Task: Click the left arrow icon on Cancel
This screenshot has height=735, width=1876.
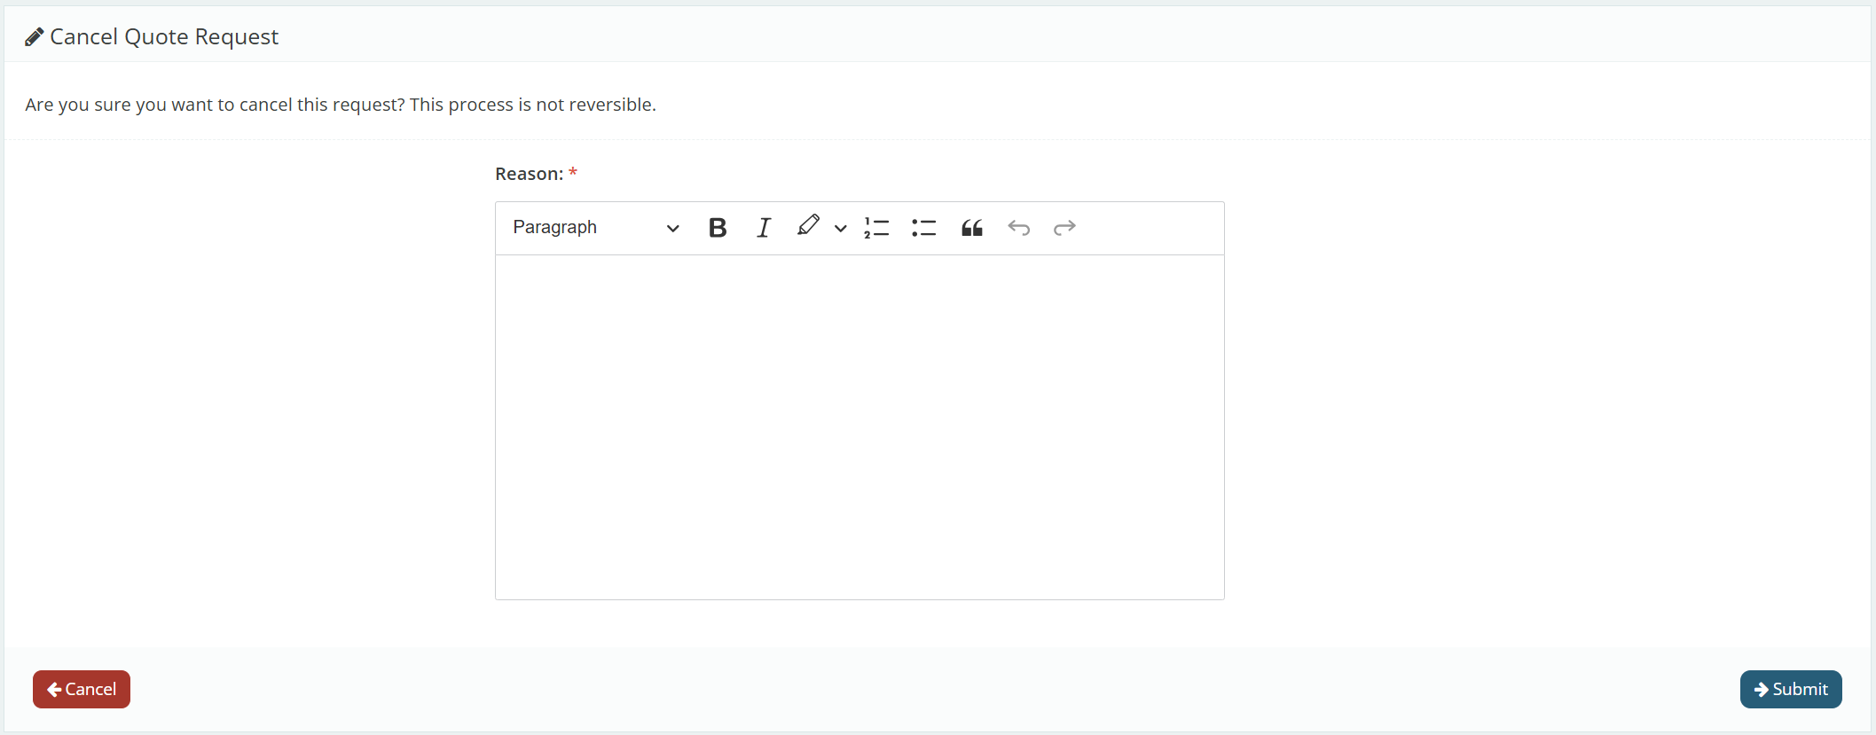Action: pos(54,690)
